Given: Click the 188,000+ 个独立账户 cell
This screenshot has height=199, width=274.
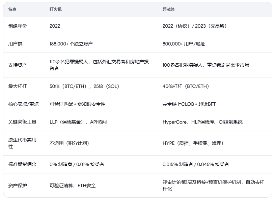Looking at the screenshot, I should 71,44.
